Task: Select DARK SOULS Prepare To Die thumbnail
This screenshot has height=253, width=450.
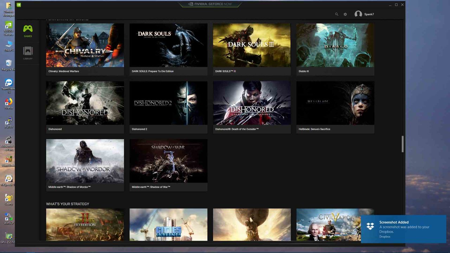Action: pyautogui.click(x=168, y=45)
